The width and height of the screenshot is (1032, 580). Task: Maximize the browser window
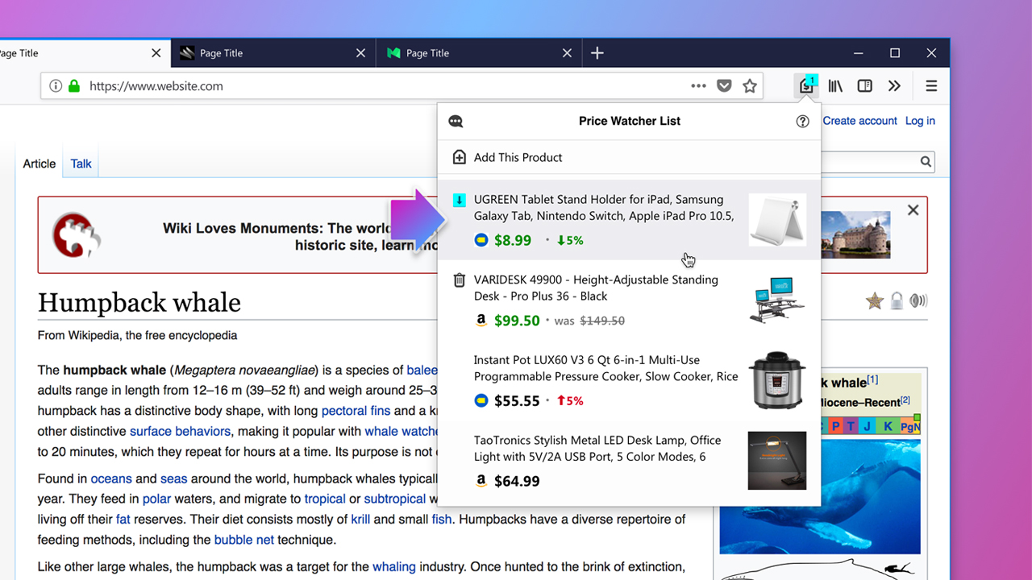click(x=895, y=53)
